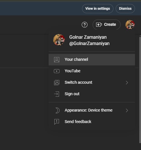Click the Appearance moon icon
This screenshot has width=141, height=150.
[x=57, y=110]
